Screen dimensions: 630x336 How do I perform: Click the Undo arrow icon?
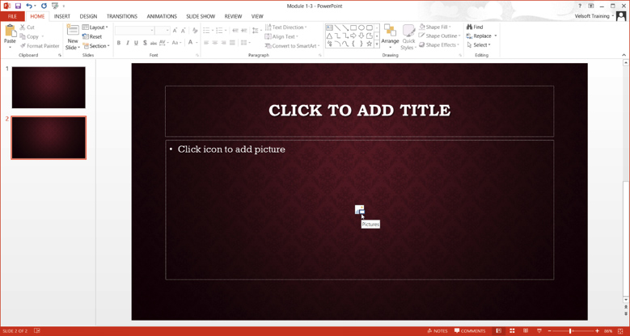coord(28,6)
